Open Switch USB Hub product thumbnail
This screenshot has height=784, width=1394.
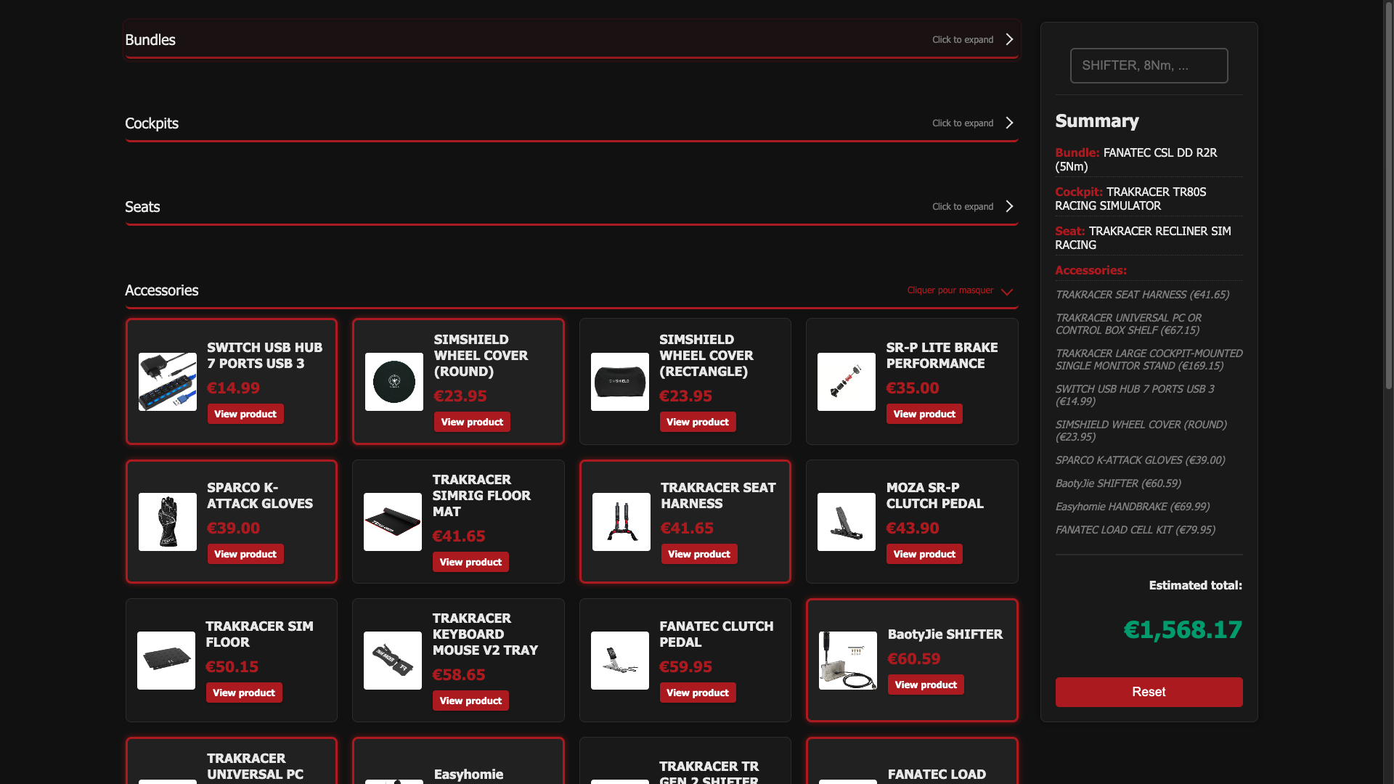tap(168, 382)
